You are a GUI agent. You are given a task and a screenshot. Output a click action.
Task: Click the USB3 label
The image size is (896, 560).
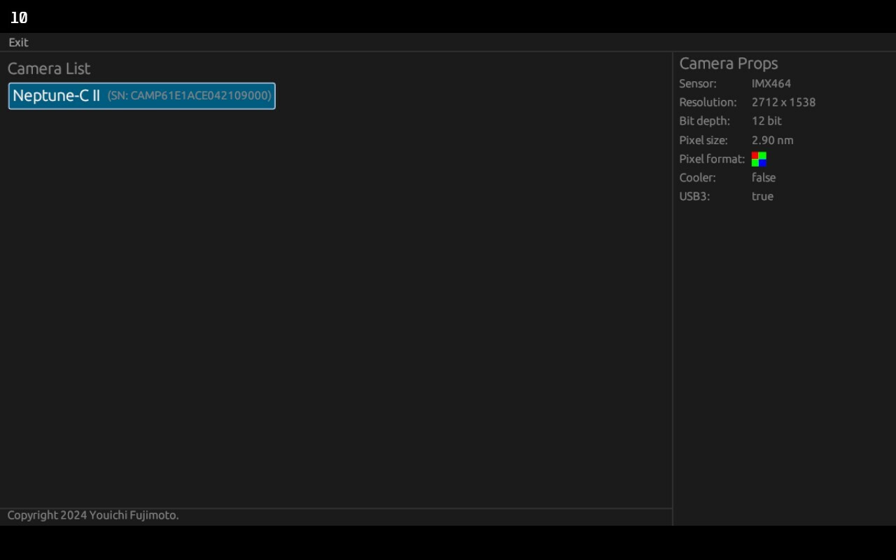694,197
